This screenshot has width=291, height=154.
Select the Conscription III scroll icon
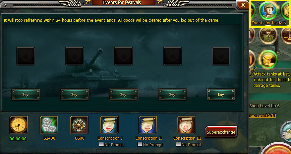point(186,125)
